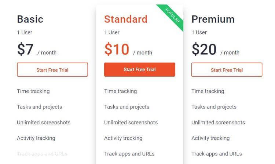Click 1 User label under Standard
This screenshot has height=164, width=275.
click(112, 32)
